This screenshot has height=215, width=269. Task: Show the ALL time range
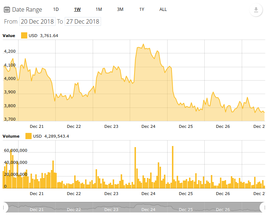[x=163, y=9]
